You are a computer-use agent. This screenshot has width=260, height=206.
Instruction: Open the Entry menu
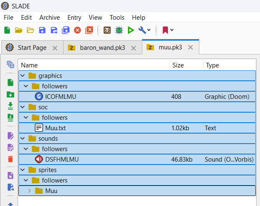coord(74,18)
